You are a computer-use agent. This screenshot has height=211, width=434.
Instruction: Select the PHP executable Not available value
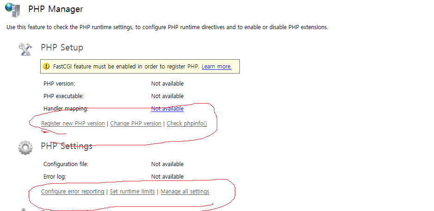tap(167, 96)
